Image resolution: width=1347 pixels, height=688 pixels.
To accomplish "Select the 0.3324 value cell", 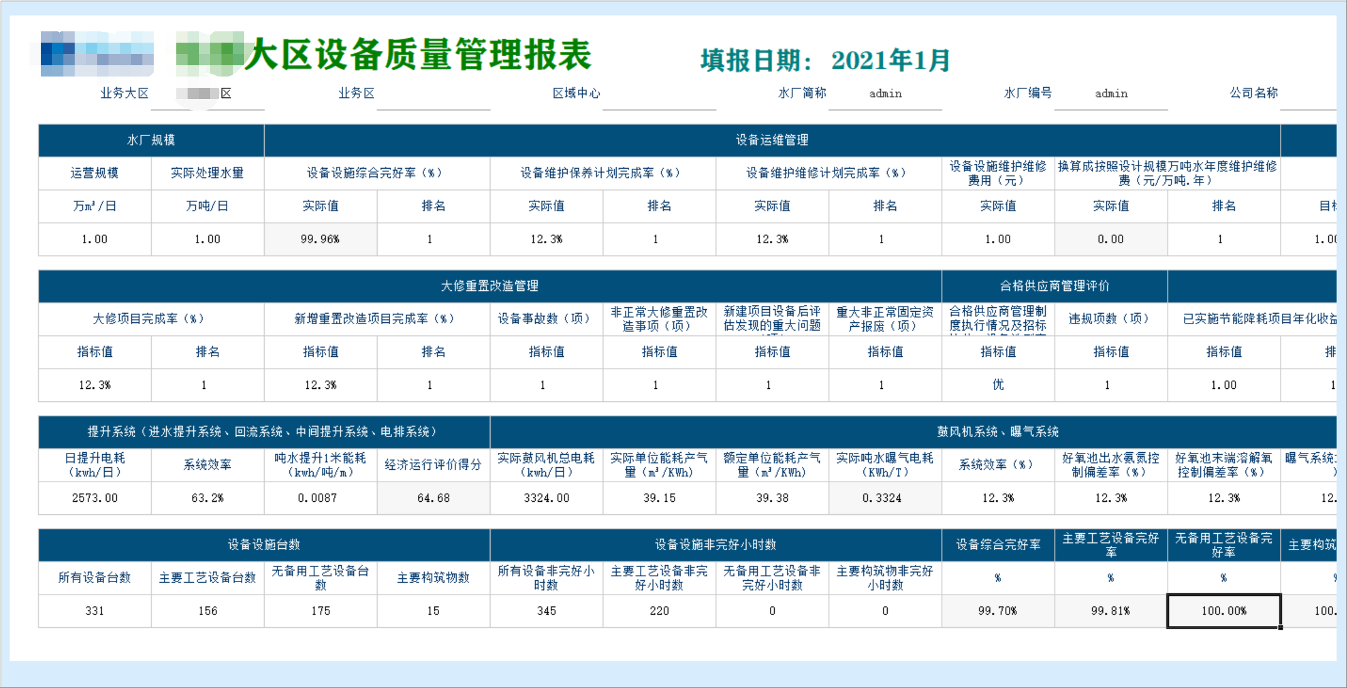I will point(885,498).
